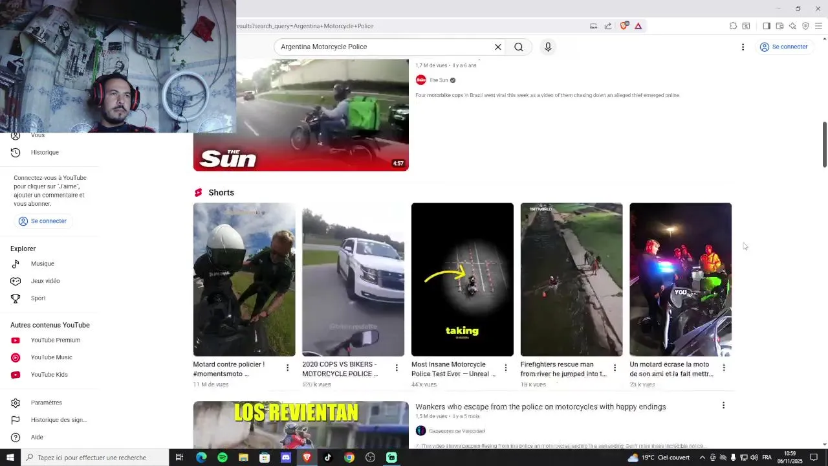Image resolution: width=828 pixels, height=466 pixels.
Task: Open 'Most Insane Motorcycle Police Test' short
Action: click(x=463, y=280)
